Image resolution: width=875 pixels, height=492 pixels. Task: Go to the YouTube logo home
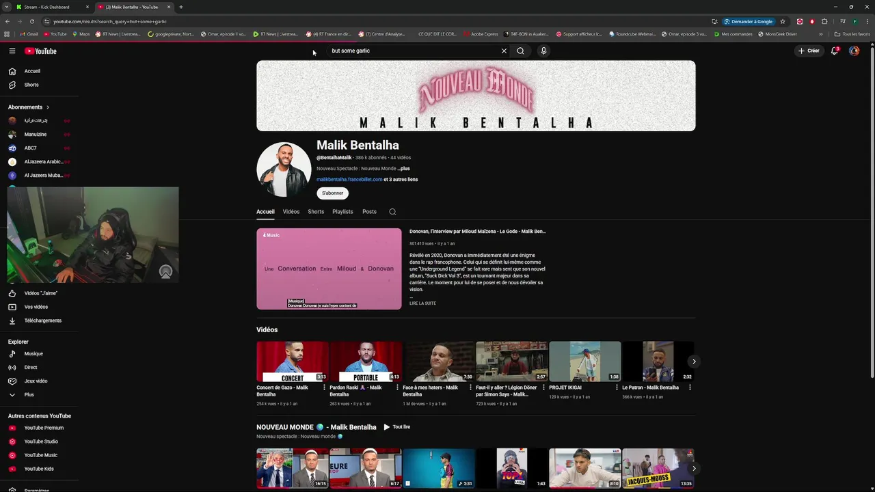40,51
